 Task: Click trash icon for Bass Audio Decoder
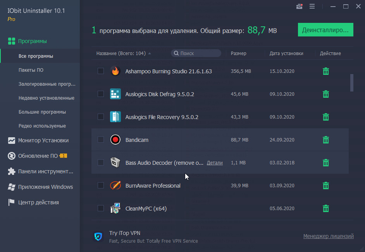tap(326, 162)
